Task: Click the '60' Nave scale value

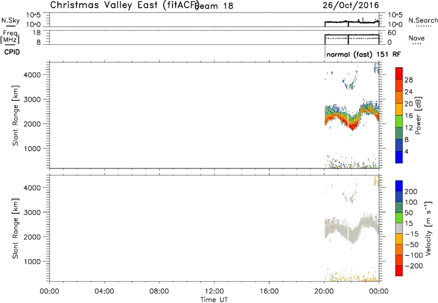Action: [x=391, y=33]
